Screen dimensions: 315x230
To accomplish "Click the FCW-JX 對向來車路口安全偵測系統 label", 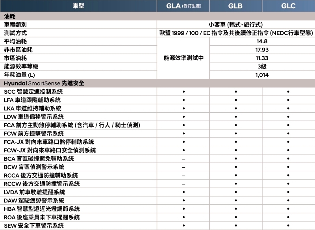I will click(50, 150).
